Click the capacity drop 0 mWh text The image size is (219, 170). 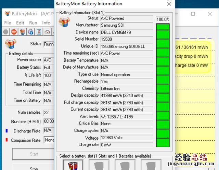pyautogui.click(x=192, y=56)
